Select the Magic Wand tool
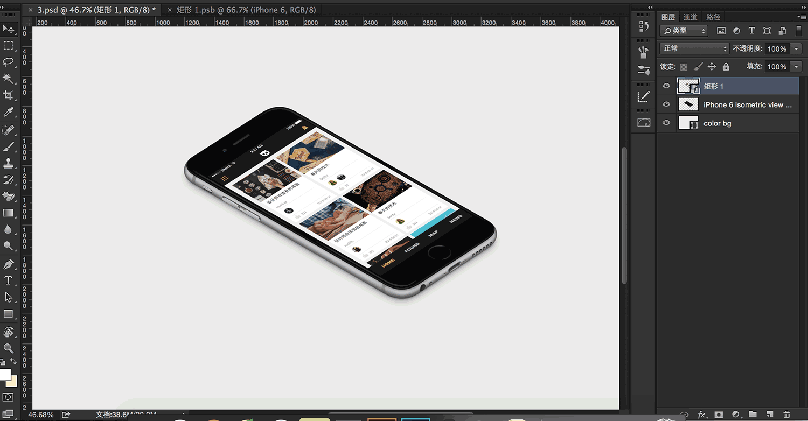This screenshot has height=421, width=808. [9, 79]
